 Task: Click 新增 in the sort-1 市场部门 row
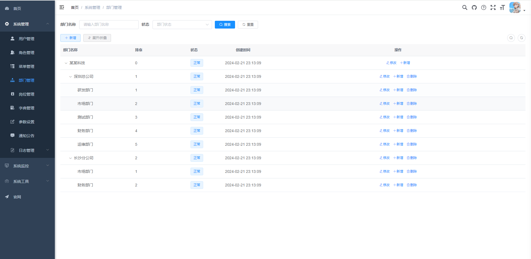[x=398, y=171]
